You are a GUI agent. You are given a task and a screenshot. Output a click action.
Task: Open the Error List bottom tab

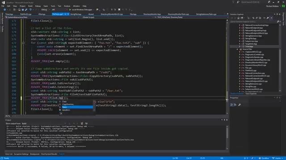[9, 154]
